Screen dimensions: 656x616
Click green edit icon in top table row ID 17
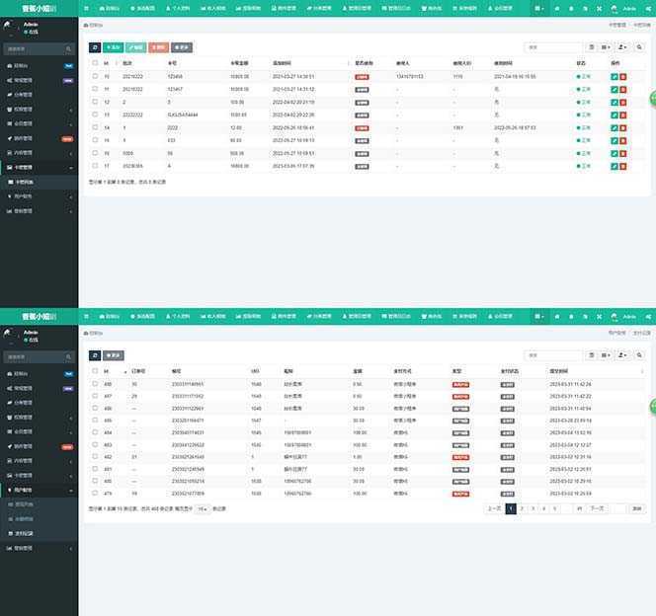click(x=615, y=166)
